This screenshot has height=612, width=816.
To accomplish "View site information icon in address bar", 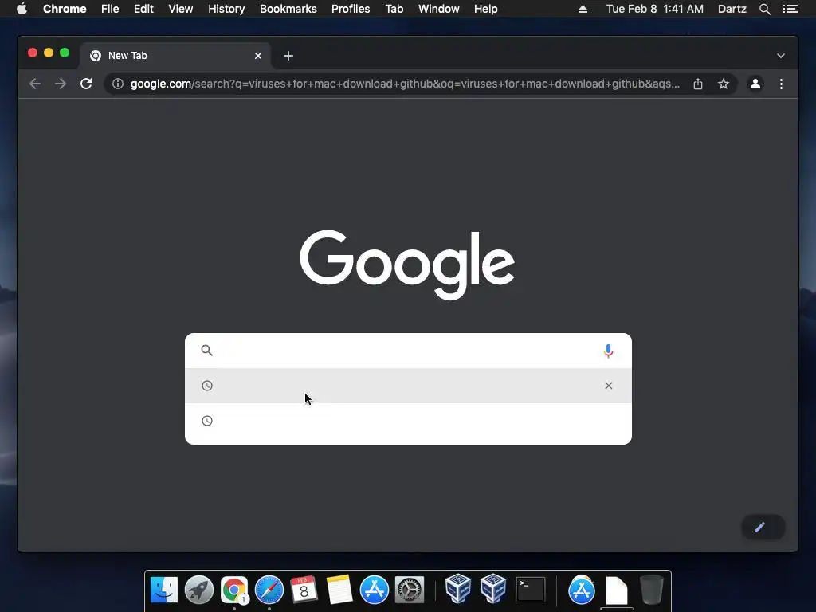I will click(x=118, y=84).
